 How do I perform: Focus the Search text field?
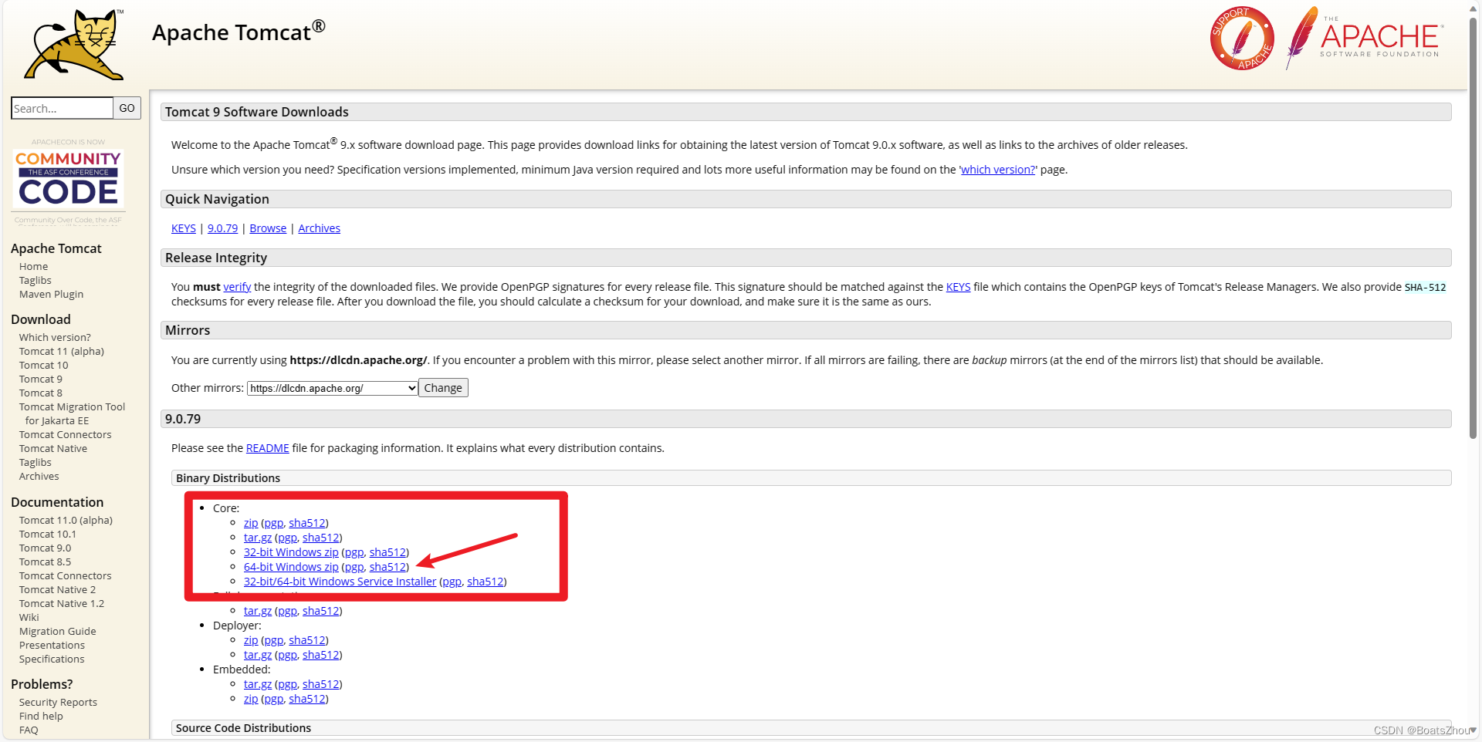coord(62,109)
